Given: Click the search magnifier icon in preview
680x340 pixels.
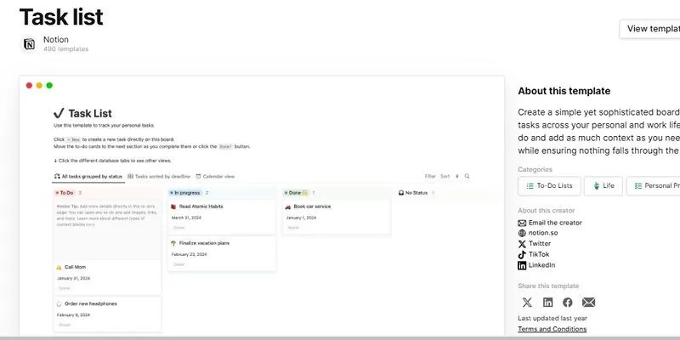Looking at the screenshot, I should 467,177.
